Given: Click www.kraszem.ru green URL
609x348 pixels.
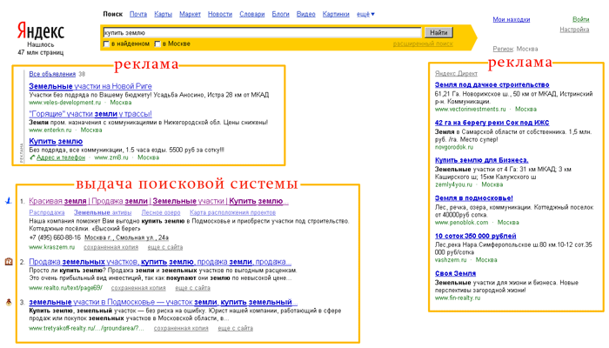Looking at the screenshot, I should pyautogui.click(x=51, y=247).
